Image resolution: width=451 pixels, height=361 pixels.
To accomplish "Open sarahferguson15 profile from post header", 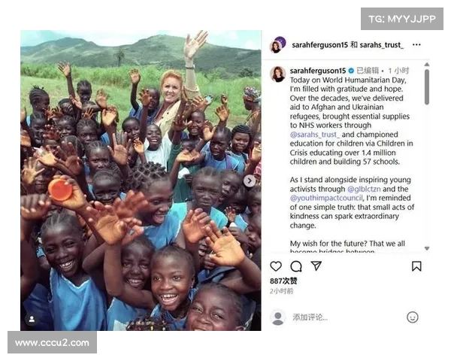I will [x=320, y=45].
